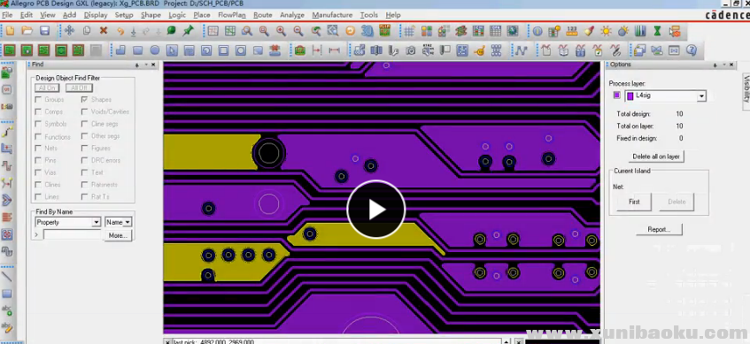Enable the Vias checkbox
This screenshot has height=344, width=750.
pyautogui.click(x=38, y=172)
